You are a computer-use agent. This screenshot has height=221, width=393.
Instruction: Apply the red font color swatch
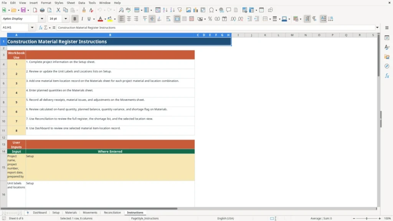(x=100, y=19)
